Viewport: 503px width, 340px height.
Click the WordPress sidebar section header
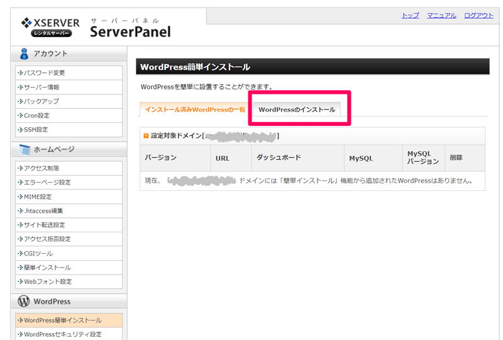pos(69,302)
